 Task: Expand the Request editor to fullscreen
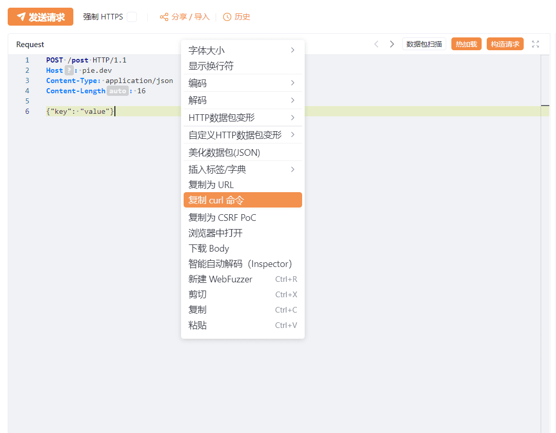535,44
